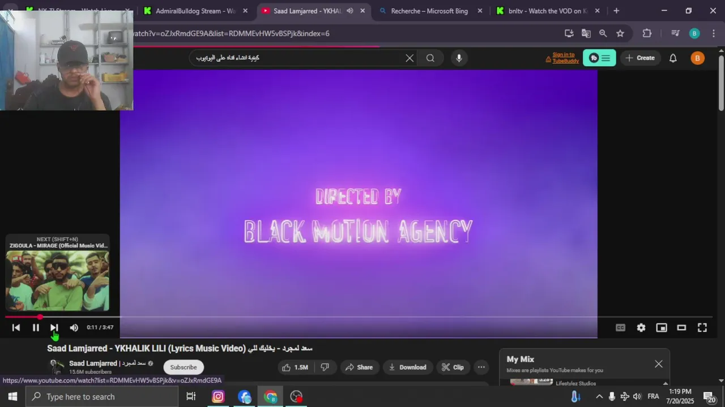
Task: Open Sign in to TubeBuddy link
Action: (562, 58)
